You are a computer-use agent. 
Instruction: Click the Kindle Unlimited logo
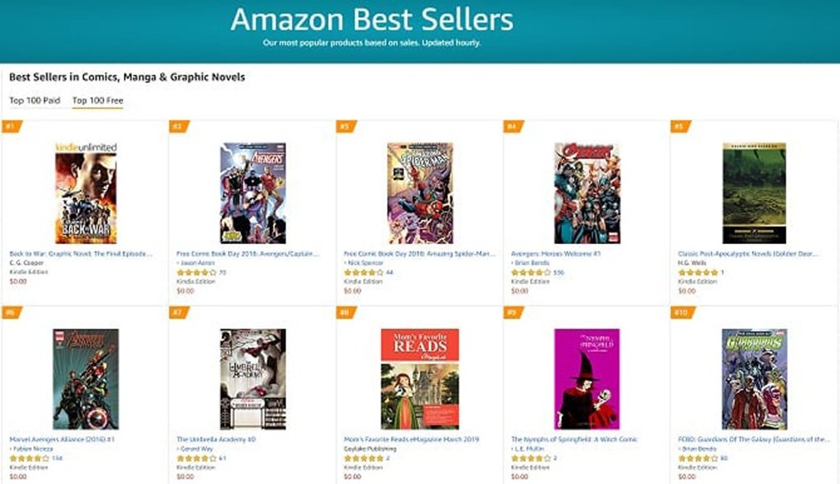pyautogui.click(x=85, y=147)
